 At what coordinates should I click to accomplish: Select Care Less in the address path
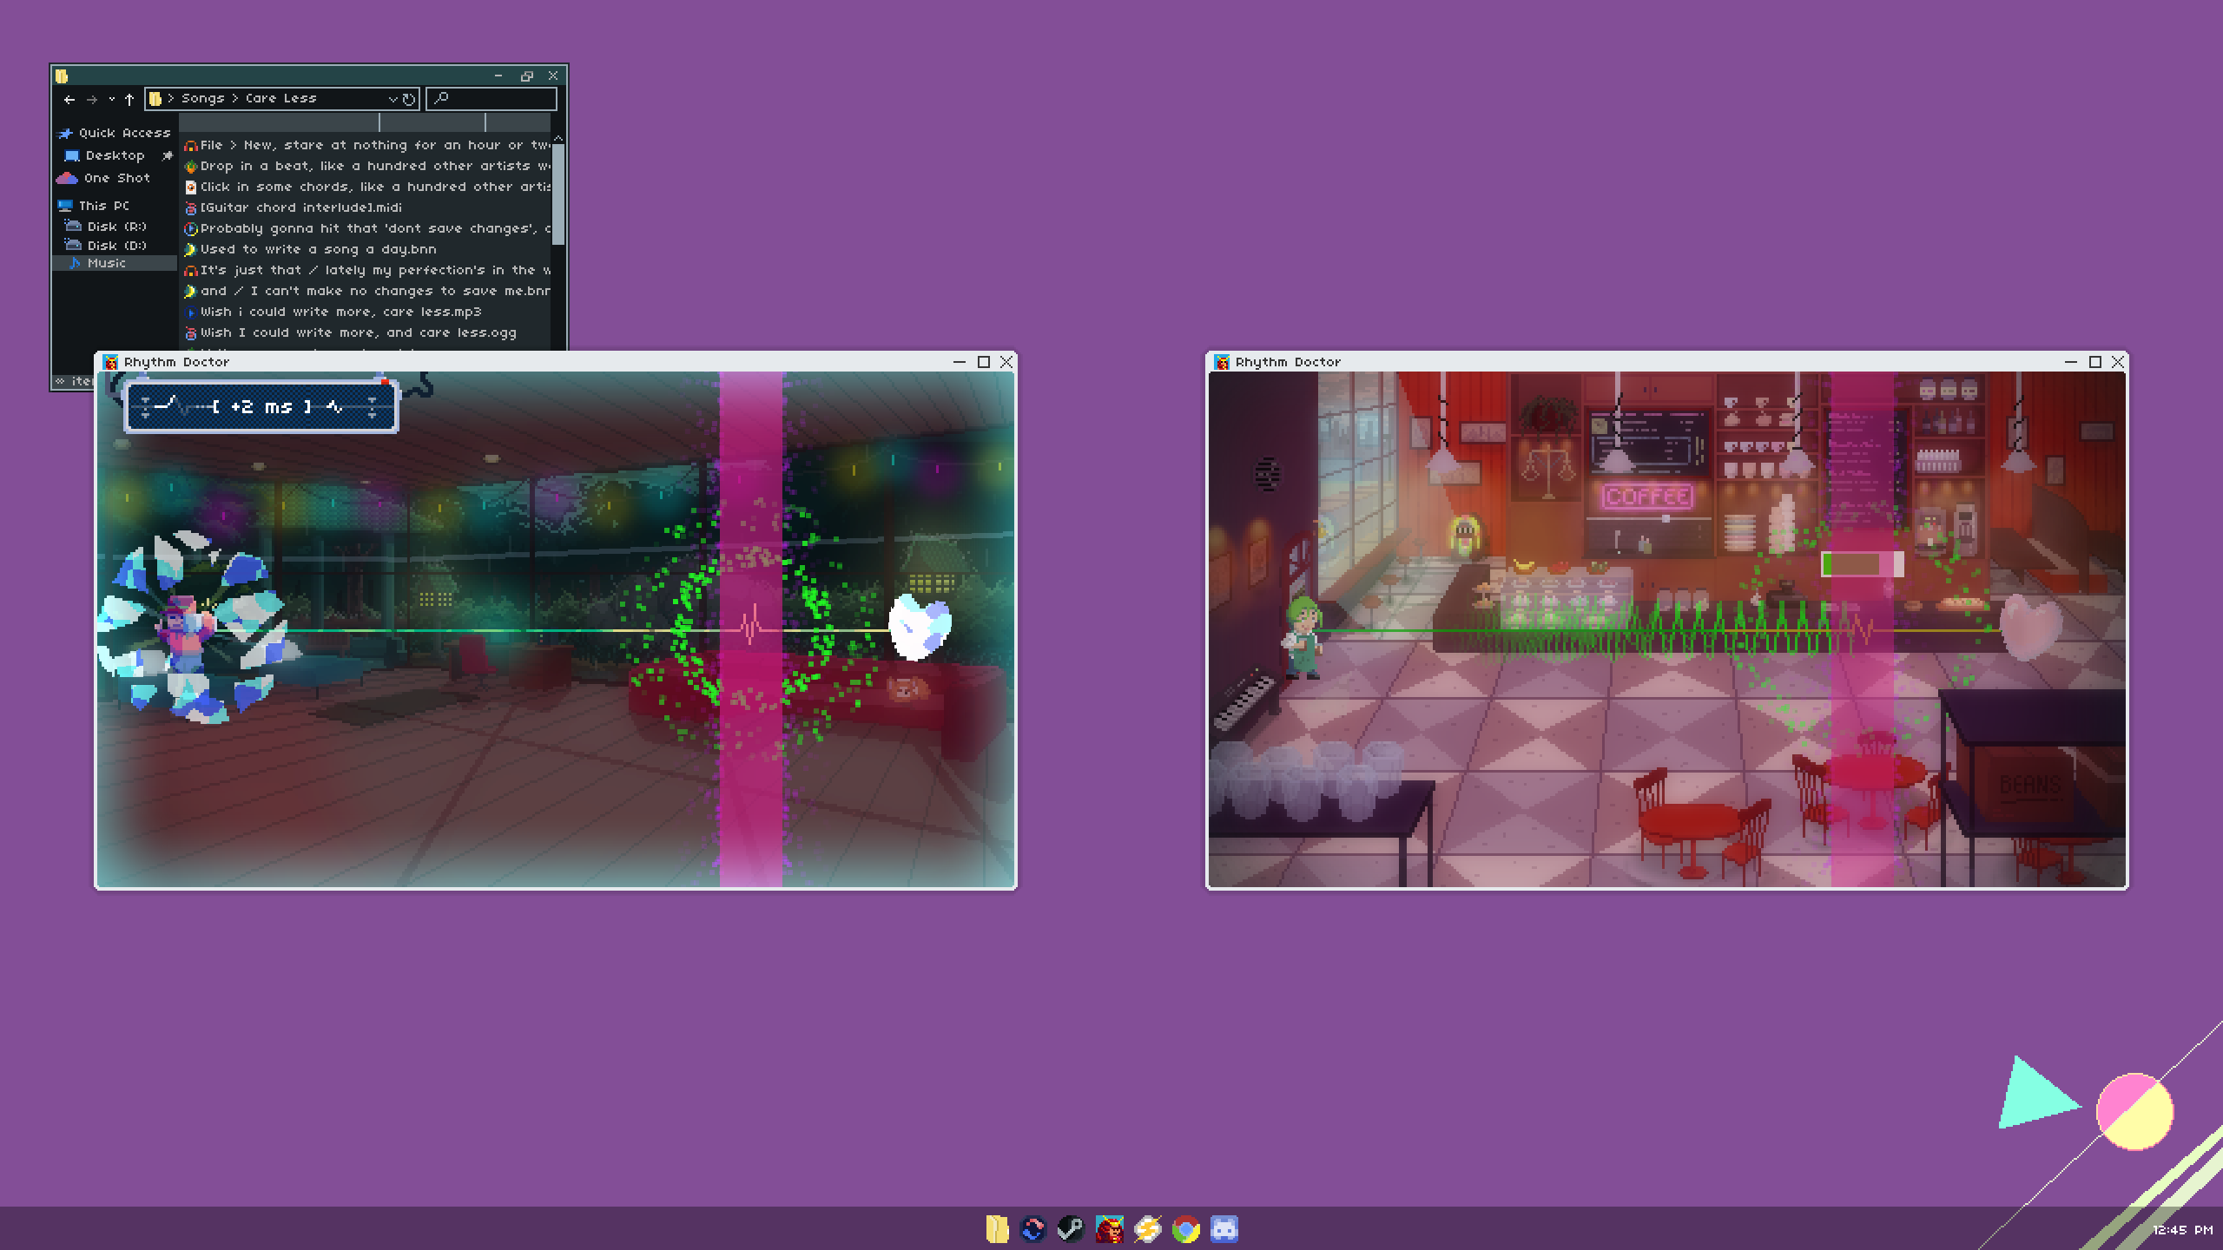pyautogui.click(x=280, y=98)
